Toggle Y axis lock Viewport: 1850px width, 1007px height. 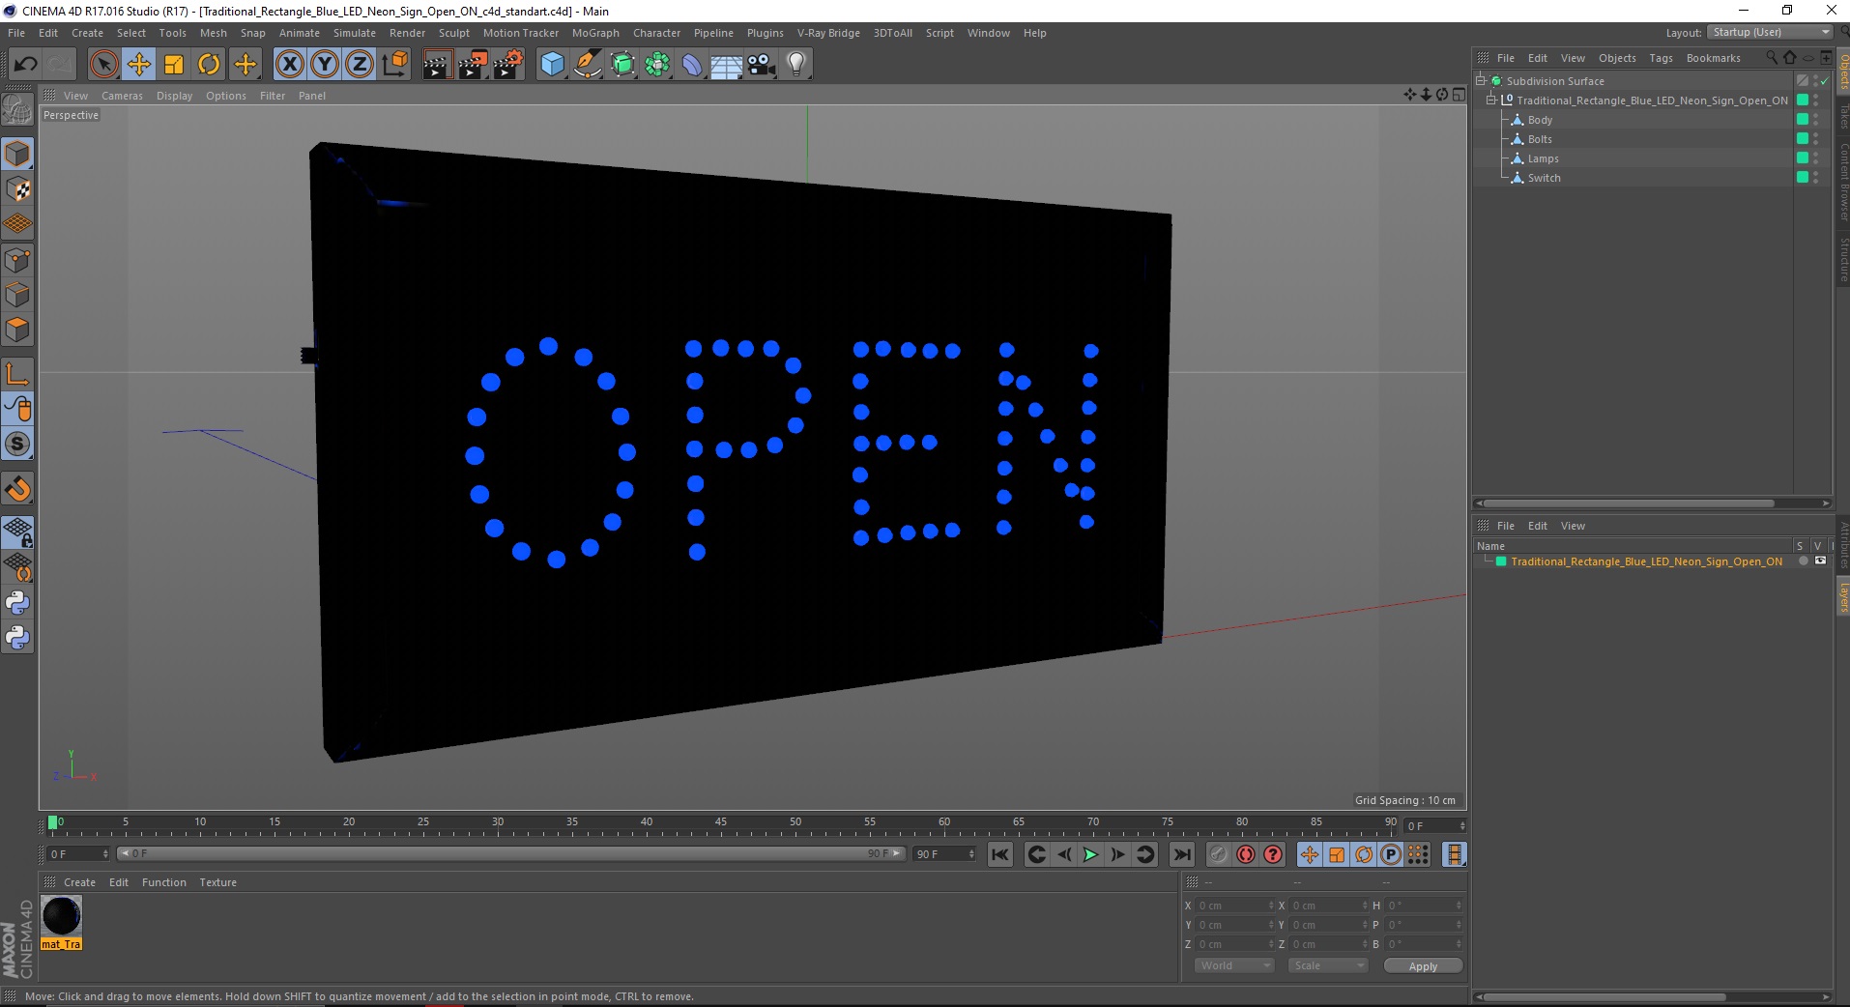click(325, 65)
